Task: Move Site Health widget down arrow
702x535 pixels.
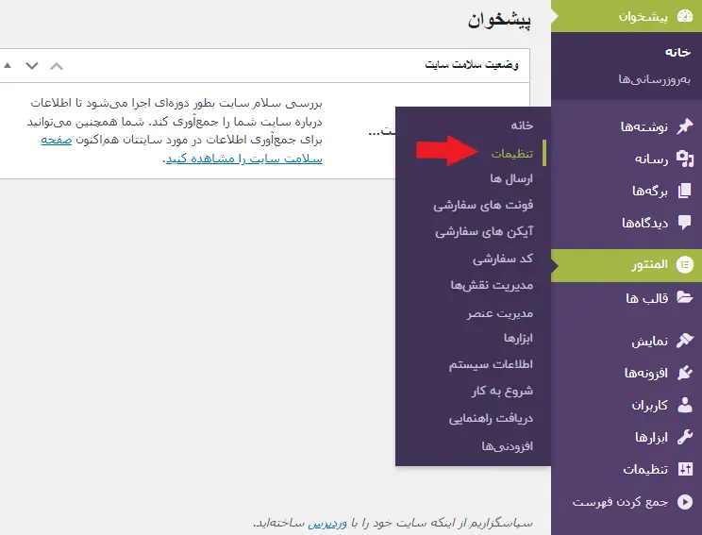Action: (32, 66)
